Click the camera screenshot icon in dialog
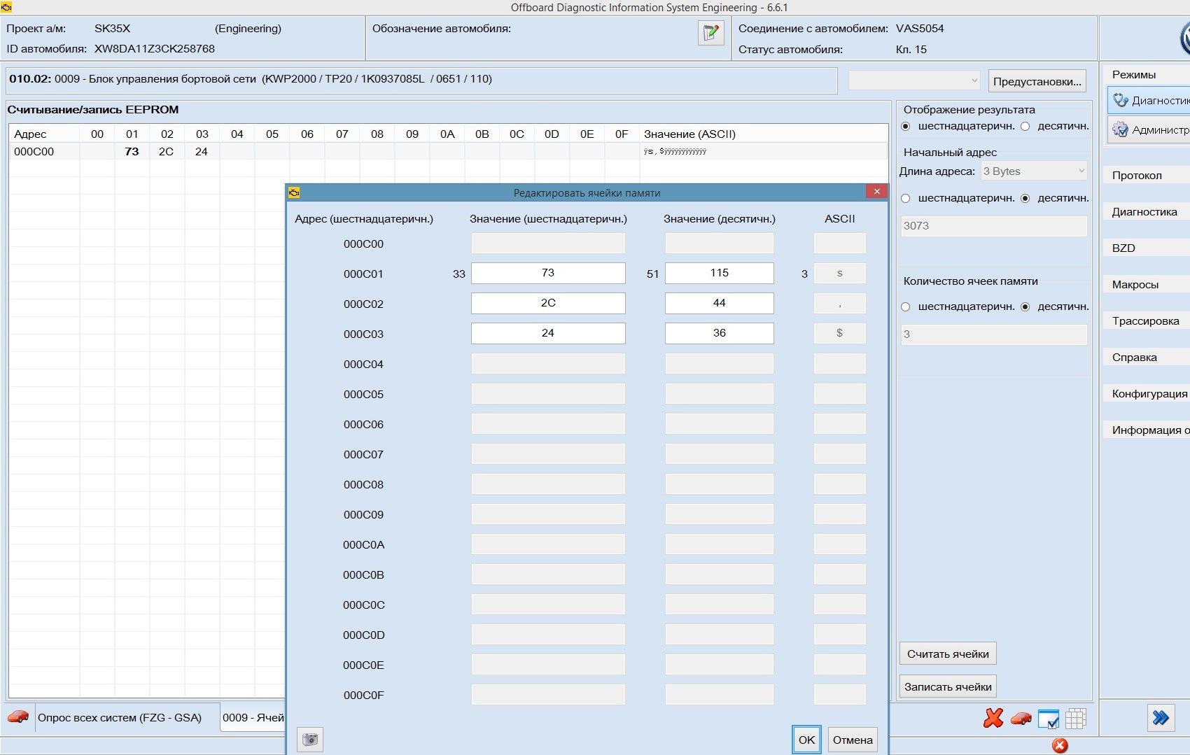 (x=309, y=740)
